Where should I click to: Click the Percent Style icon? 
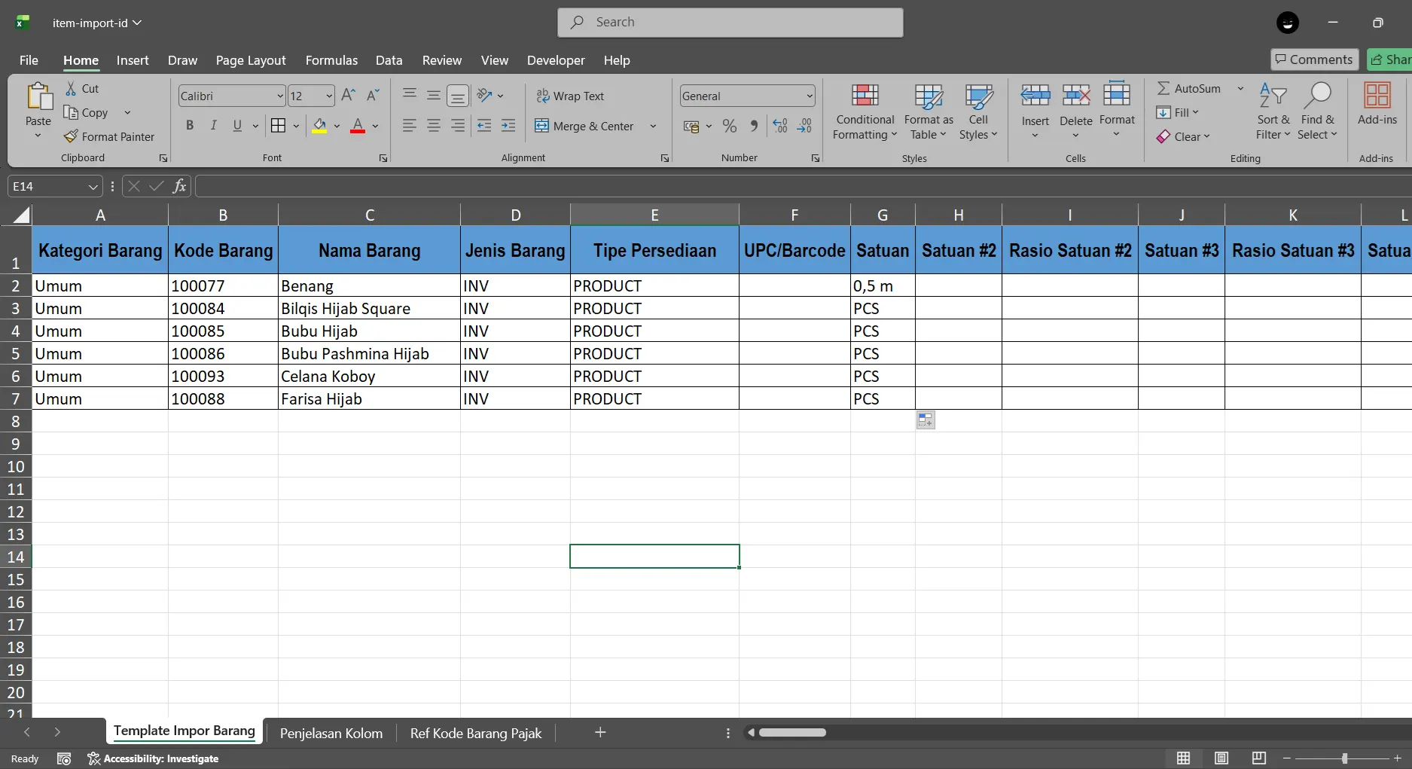pyautogui.click(x=729, y=126)
